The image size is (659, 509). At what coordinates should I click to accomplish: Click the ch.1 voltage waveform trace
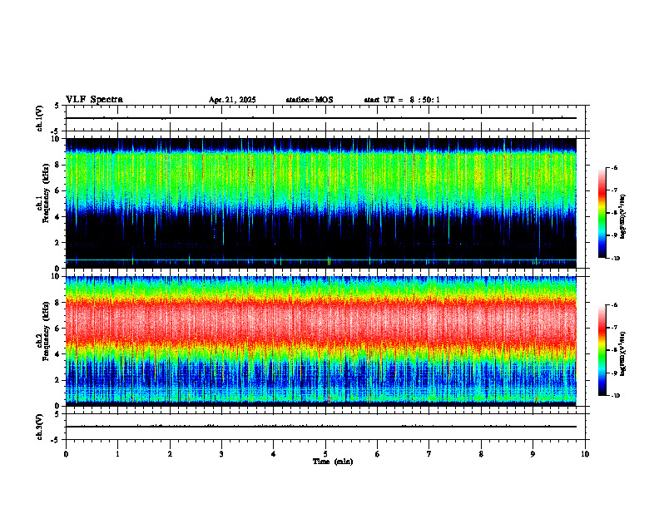321,118
